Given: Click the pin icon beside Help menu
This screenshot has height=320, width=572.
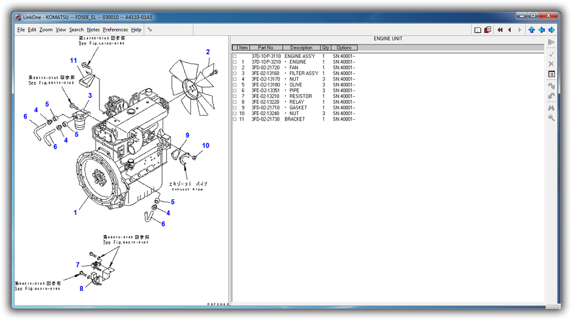Looking at the screenshot, I should [x=150, y=30].
